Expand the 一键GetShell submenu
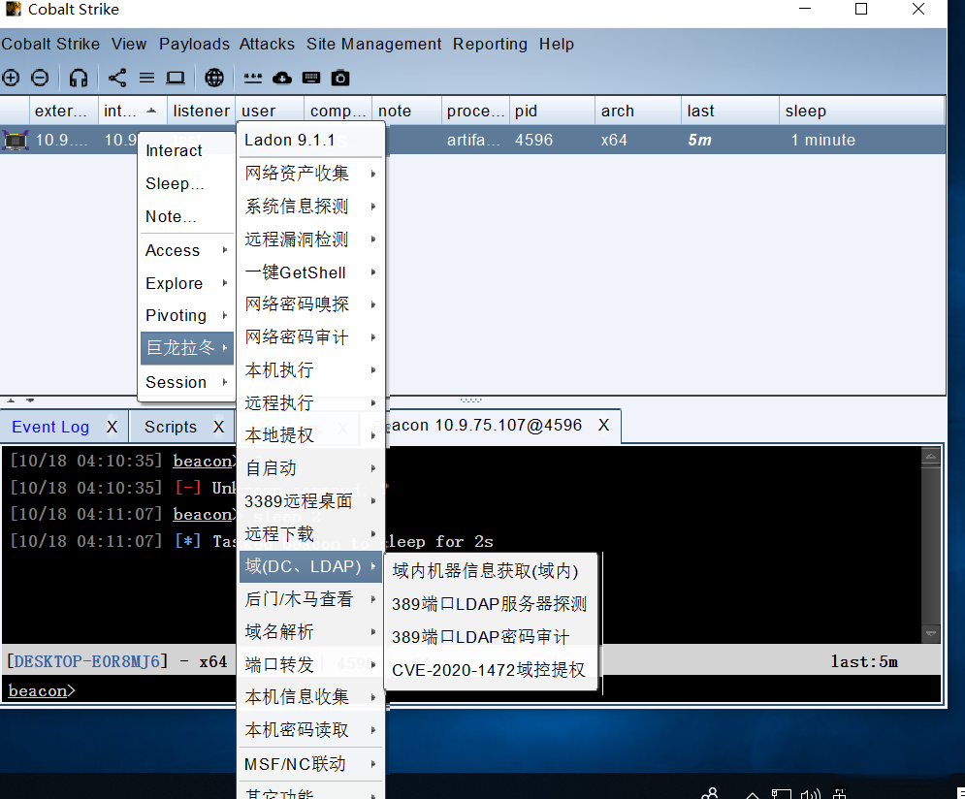The height and width of the screenshot is (799, 965). (310, 272)
